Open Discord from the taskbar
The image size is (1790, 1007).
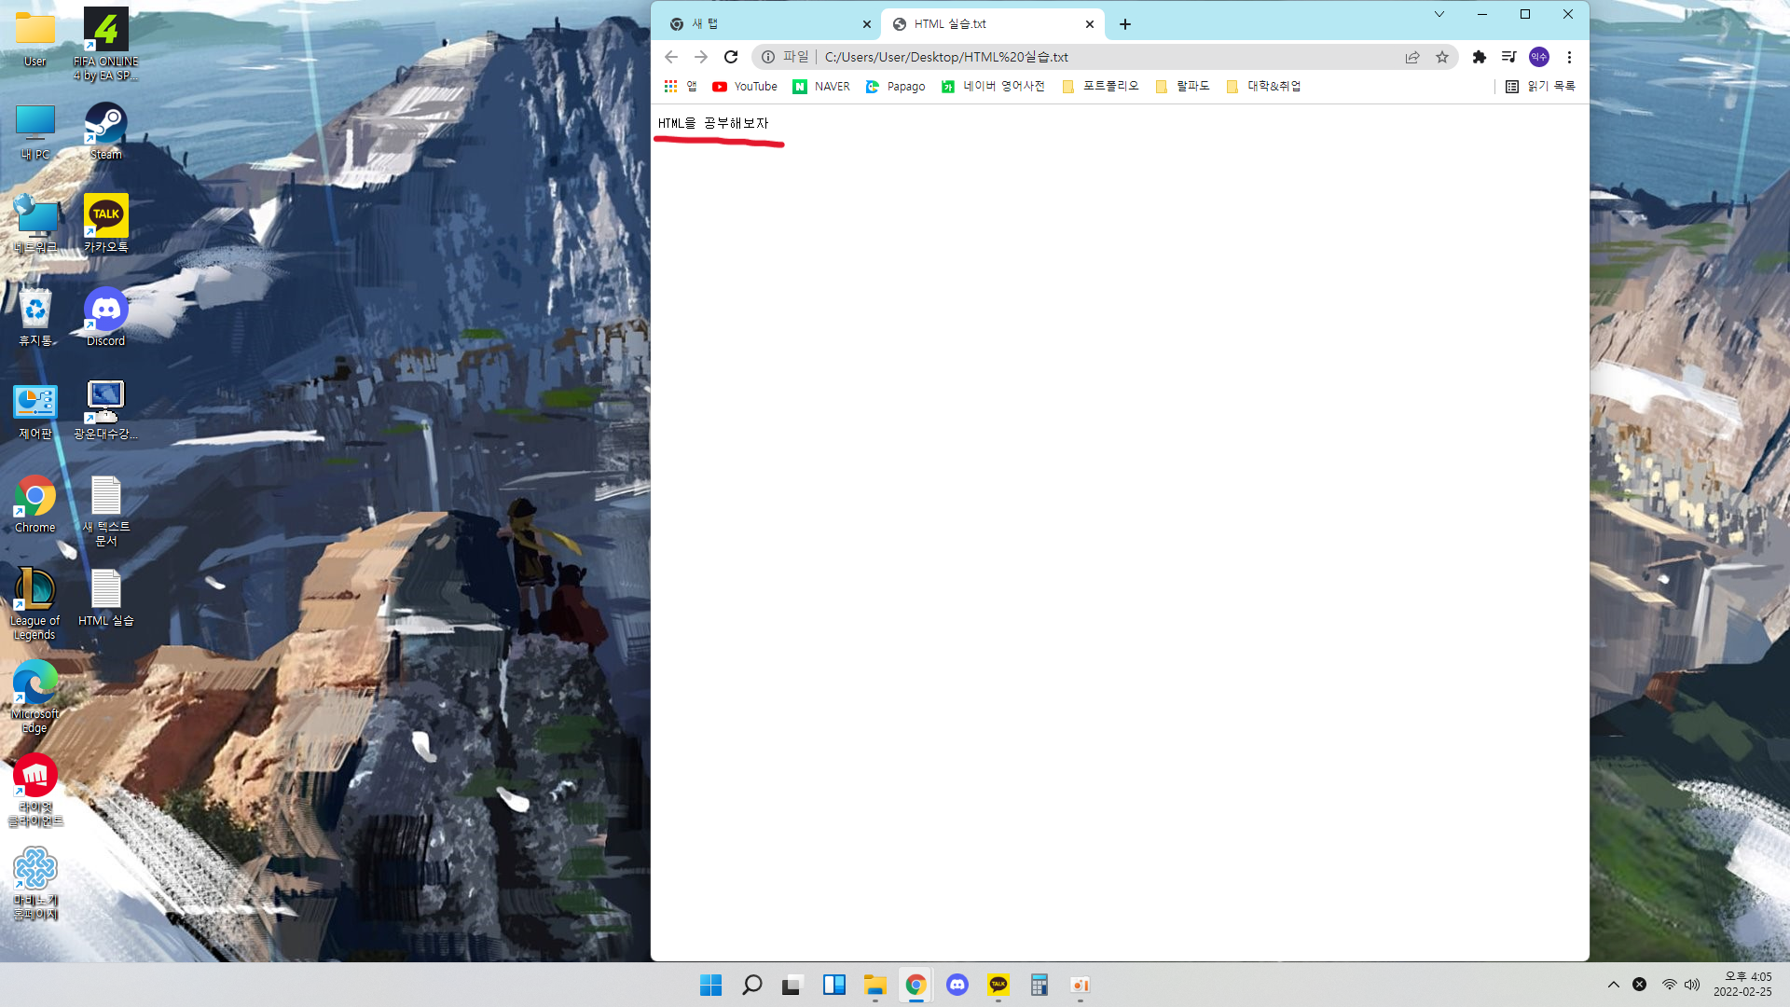957,985
